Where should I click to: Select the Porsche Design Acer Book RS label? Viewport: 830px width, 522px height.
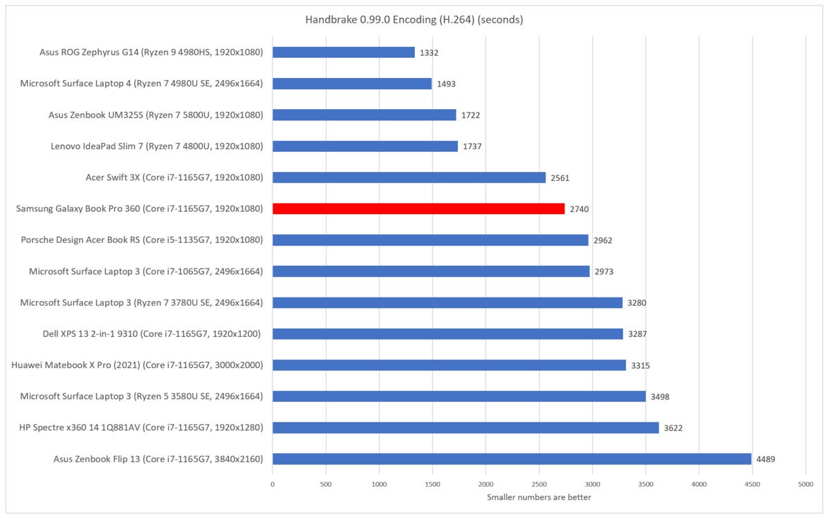pyautogui.click(x=143, y=240)
